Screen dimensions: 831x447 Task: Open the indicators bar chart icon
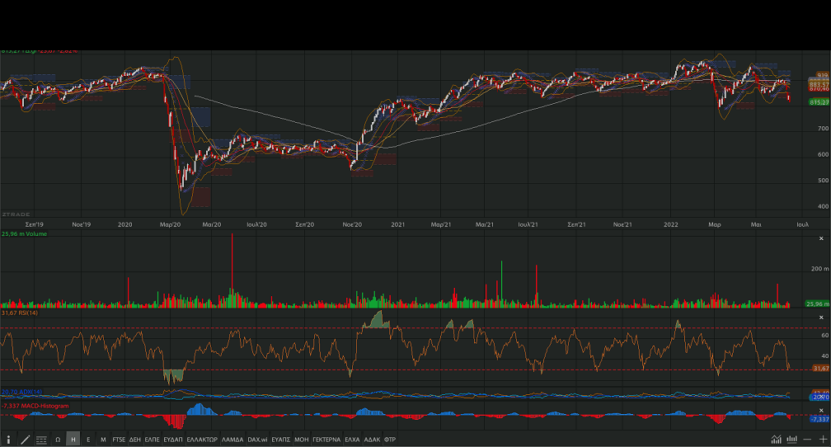point(791,440)
